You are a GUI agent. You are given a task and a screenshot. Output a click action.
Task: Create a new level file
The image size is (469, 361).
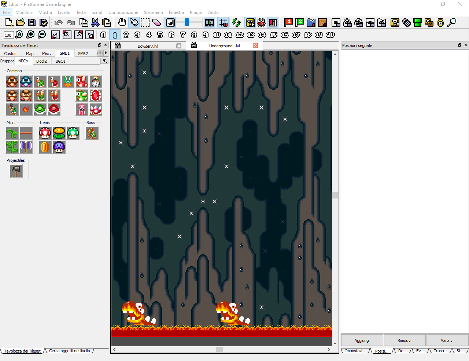pos(9,22)
